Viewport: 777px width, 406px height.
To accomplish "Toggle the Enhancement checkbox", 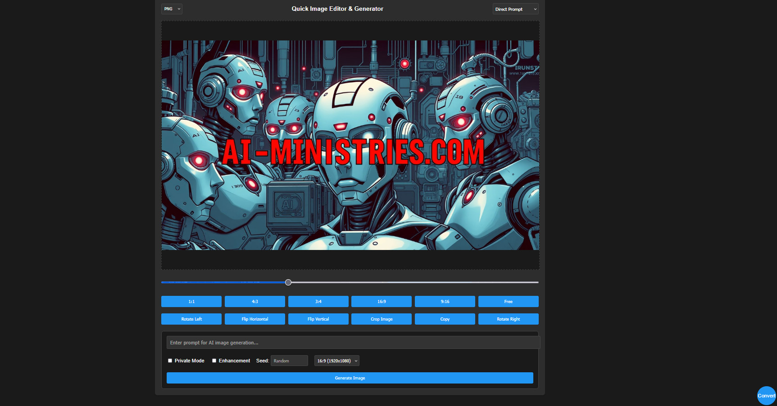I will (x=214, y=361).
